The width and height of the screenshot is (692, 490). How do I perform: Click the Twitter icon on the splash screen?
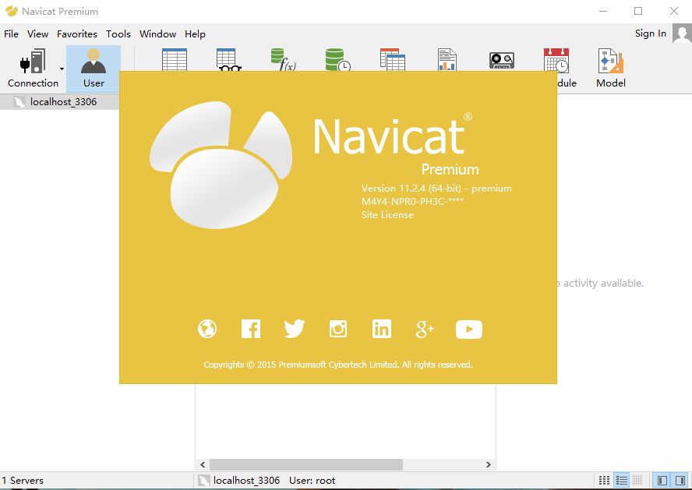[295, 329]
